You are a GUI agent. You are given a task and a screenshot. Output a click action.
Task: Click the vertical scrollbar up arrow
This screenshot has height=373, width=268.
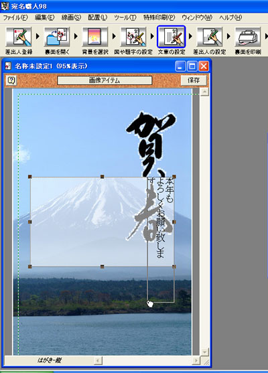pyautogui.click(x=204, y=92)
